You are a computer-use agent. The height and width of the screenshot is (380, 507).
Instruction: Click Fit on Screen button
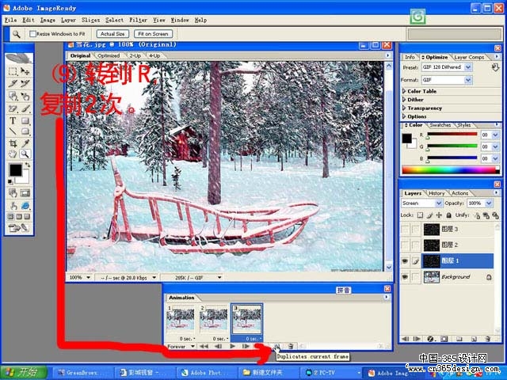[x=153, y=33]
